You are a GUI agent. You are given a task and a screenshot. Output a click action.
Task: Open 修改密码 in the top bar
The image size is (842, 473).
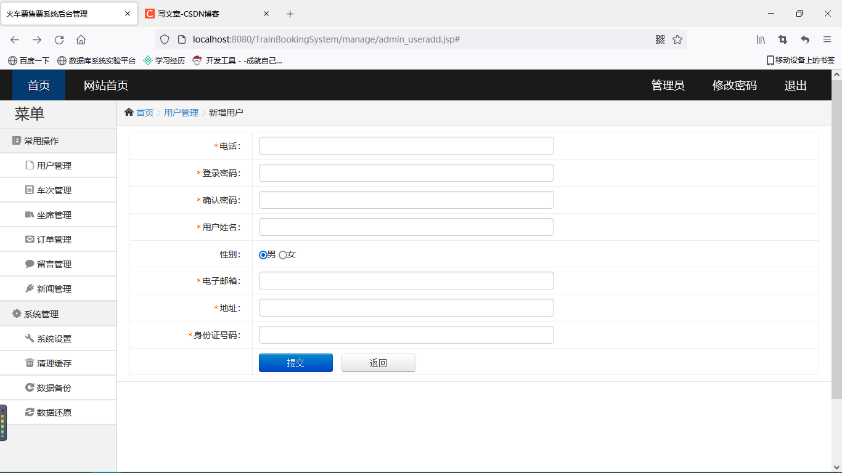[x=734, y=85]
